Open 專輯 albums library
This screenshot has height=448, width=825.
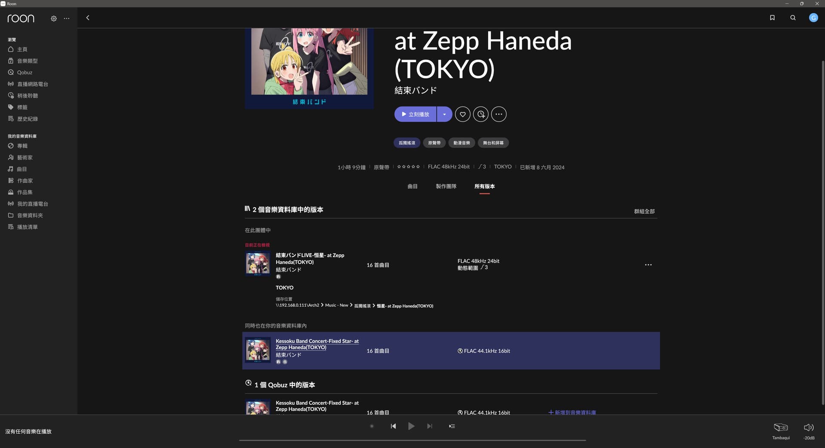[x=18, y=146]
